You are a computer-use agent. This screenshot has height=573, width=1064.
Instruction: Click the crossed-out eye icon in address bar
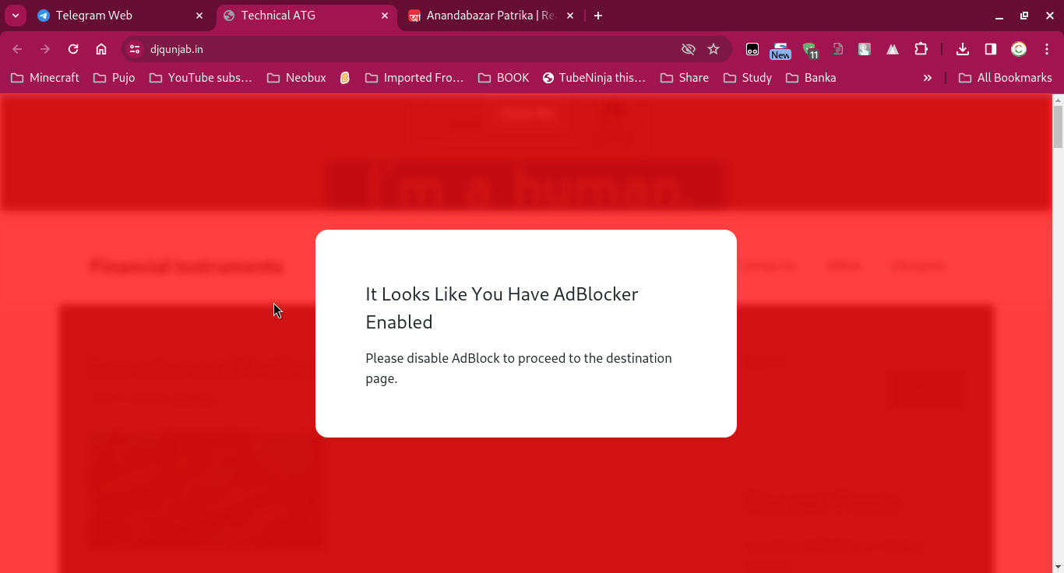(688, 49)
